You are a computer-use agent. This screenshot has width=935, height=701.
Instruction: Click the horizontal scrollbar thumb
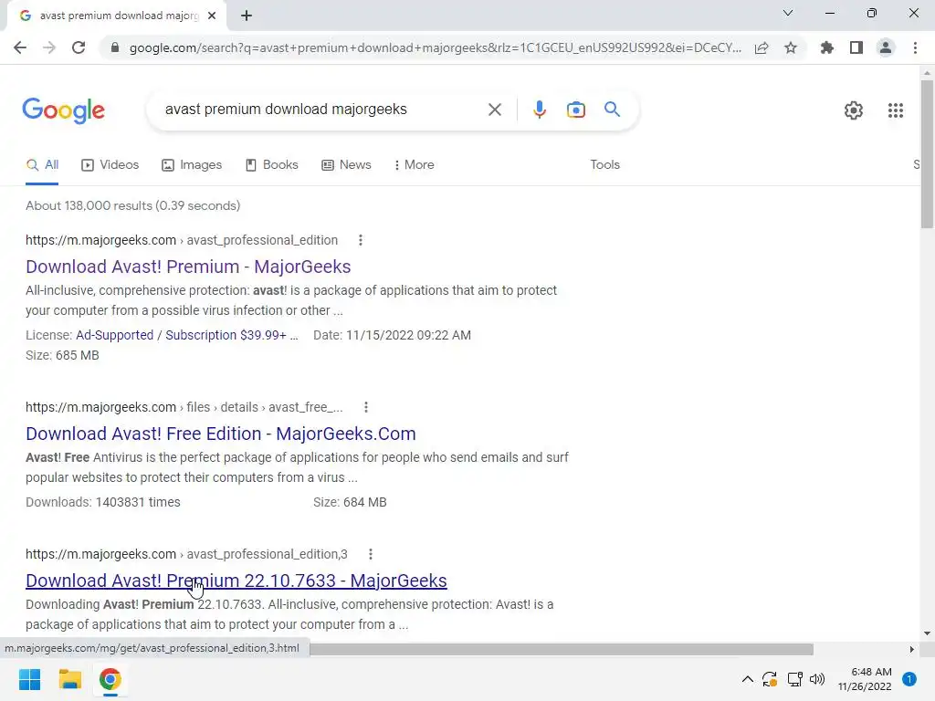point(562,649)
